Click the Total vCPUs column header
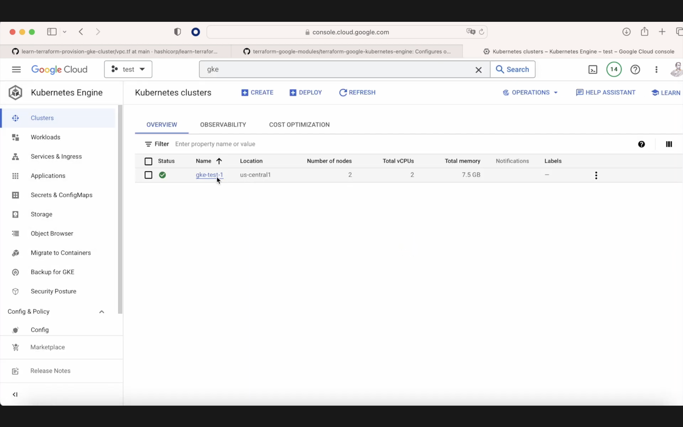The height and width of the screenshot is (427, 683). point(398,161)
